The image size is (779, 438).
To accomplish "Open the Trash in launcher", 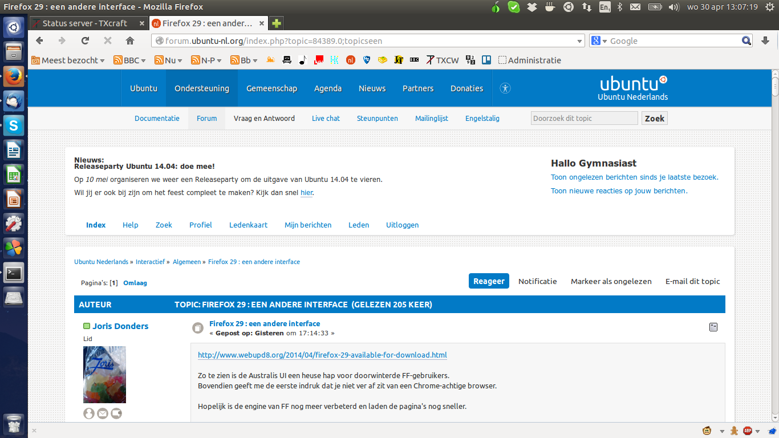I will [x=14, y=425].
